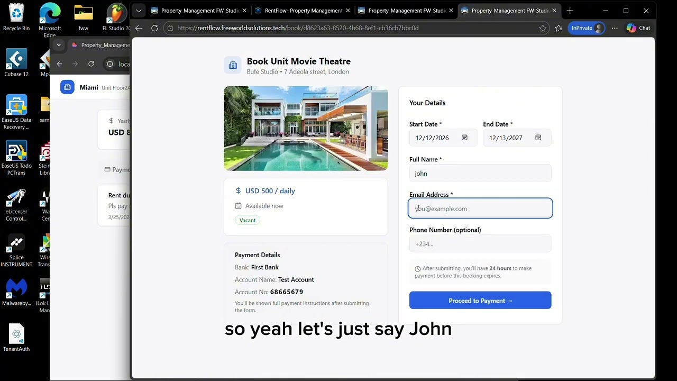
Task: Open Start Date calendar picker icon
Action: coord(464,138)
